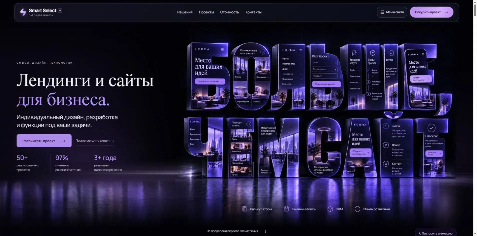
Task: Open the Решения navigation item
Action: click(185, 12)
